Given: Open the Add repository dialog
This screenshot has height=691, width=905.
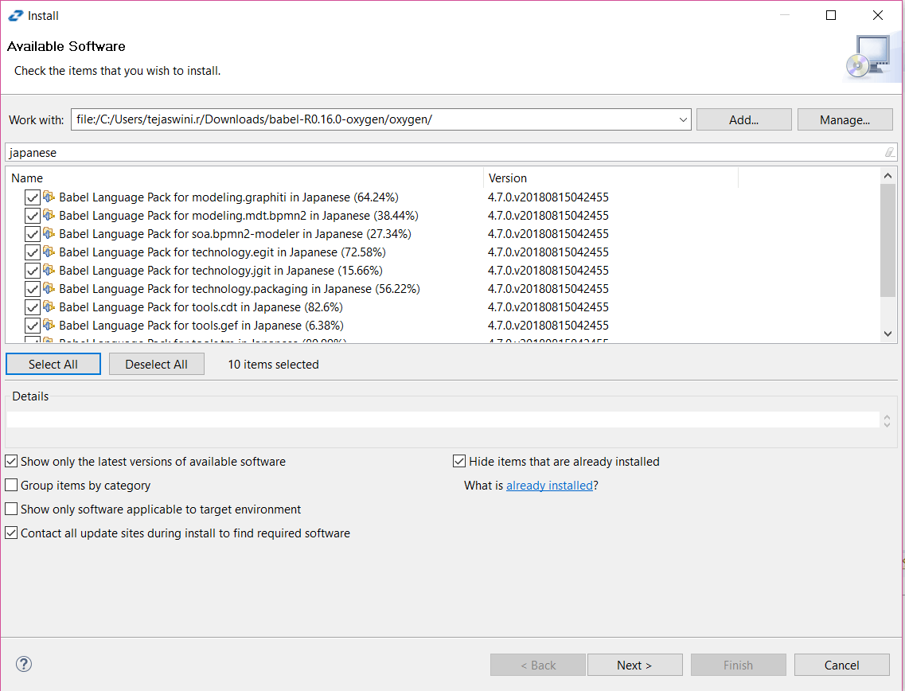Looking at the screenshot, I should (743, 119).
